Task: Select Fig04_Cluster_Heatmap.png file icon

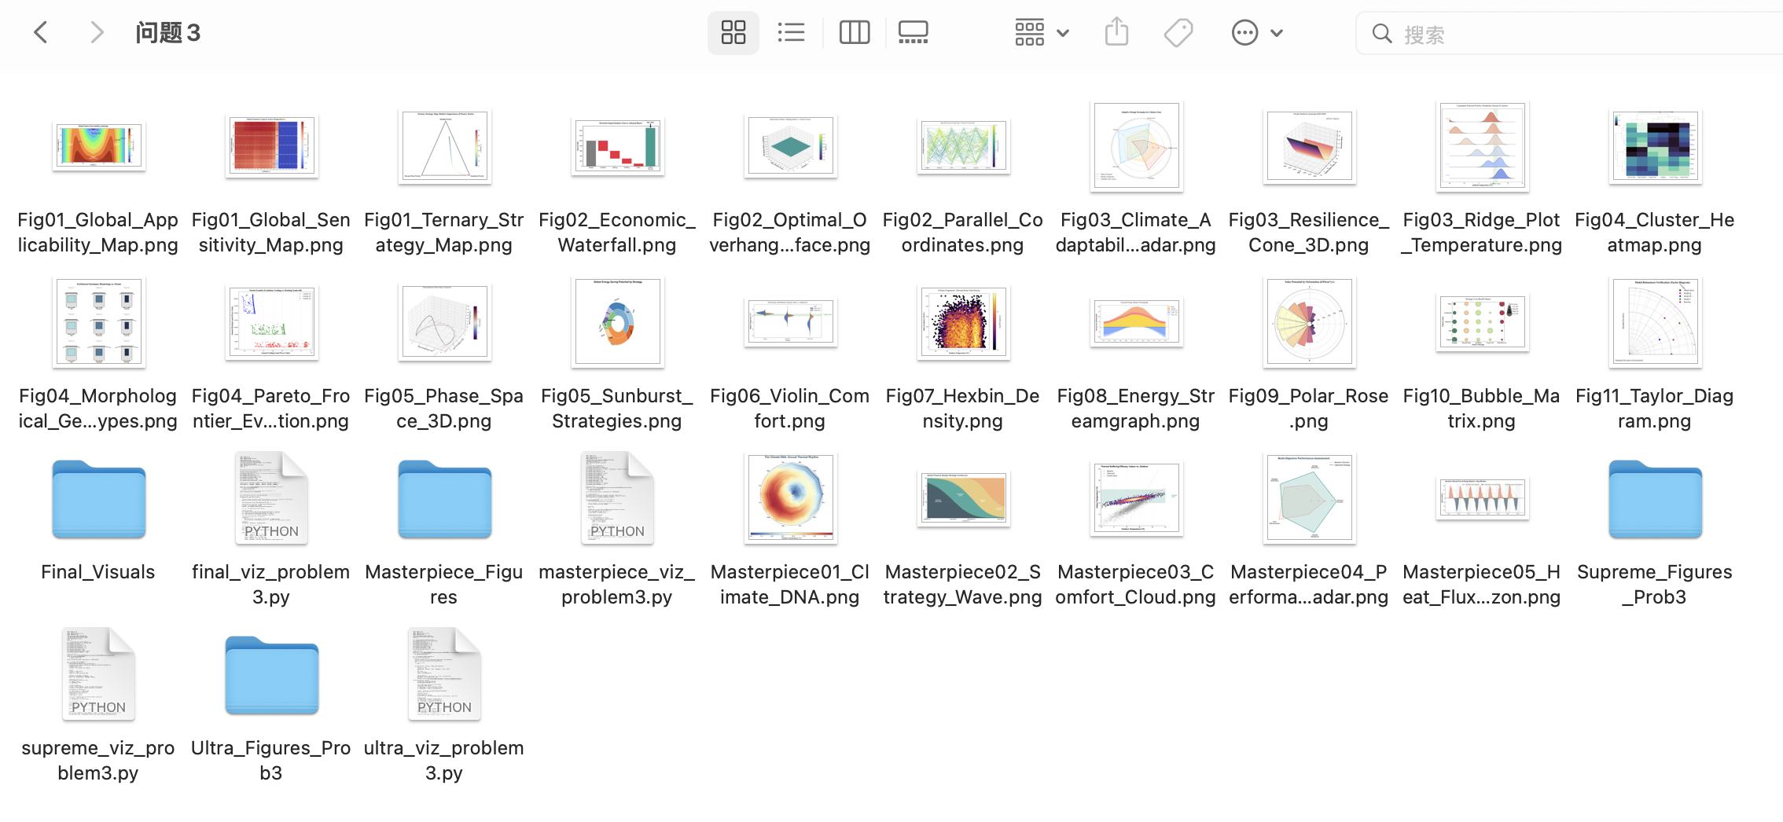Action: pos(1655,146)
